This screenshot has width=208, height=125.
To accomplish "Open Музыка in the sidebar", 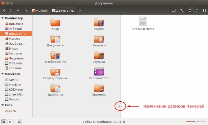I will (16, 39).
